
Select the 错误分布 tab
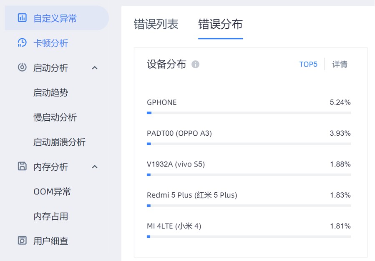(220, 24)
